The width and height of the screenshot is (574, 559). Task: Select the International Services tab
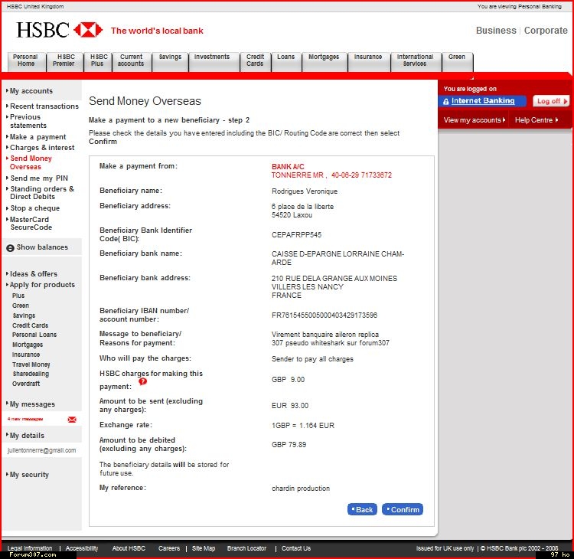415,60
